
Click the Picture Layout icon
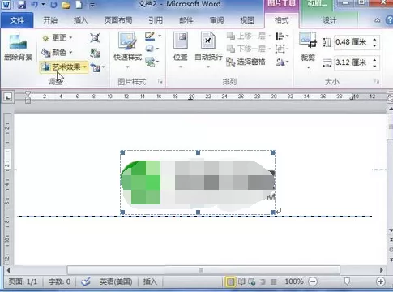coord(150,62)
